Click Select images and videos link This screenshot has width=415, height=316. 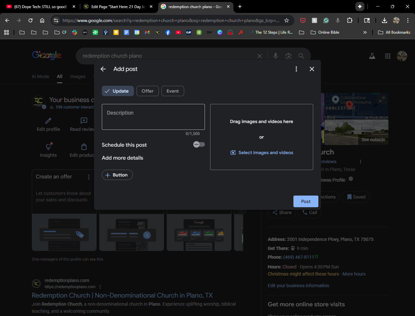coord(262,152)
